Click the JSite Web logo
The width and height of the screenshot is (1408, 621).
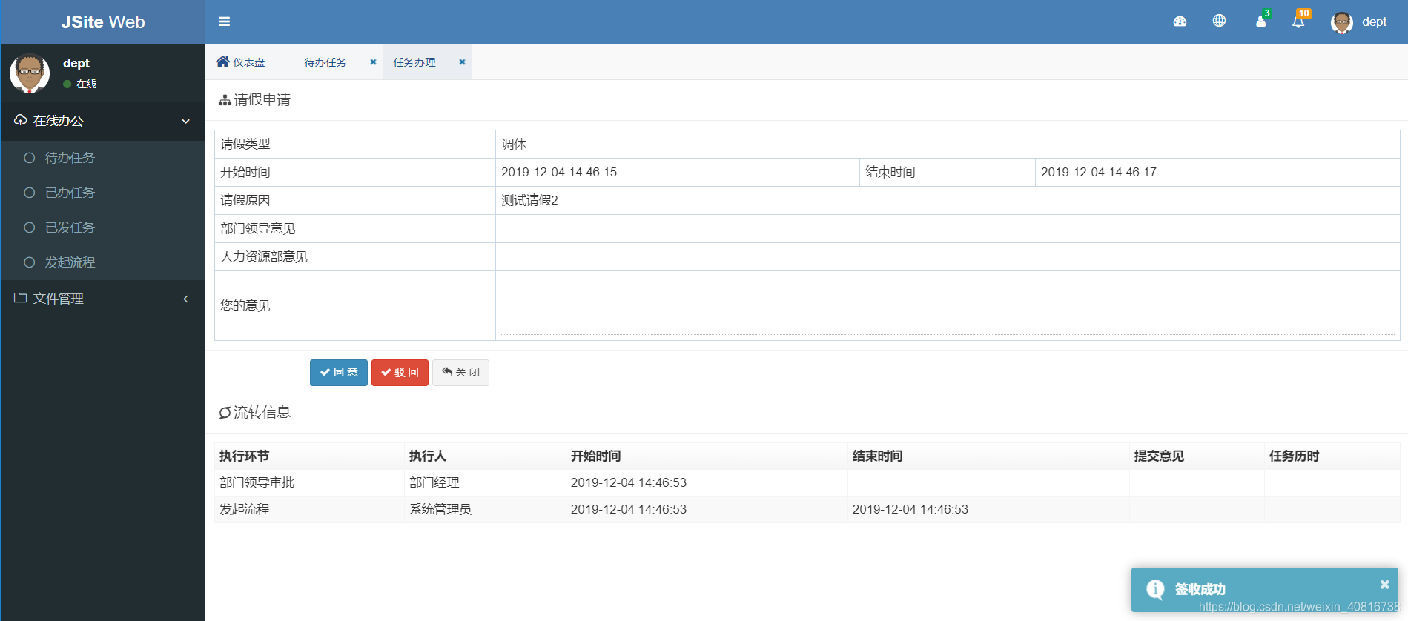[x=103, y=22]
